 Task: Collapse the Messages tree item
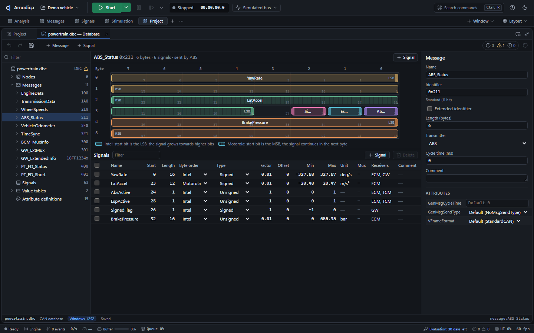click(12, 85)
